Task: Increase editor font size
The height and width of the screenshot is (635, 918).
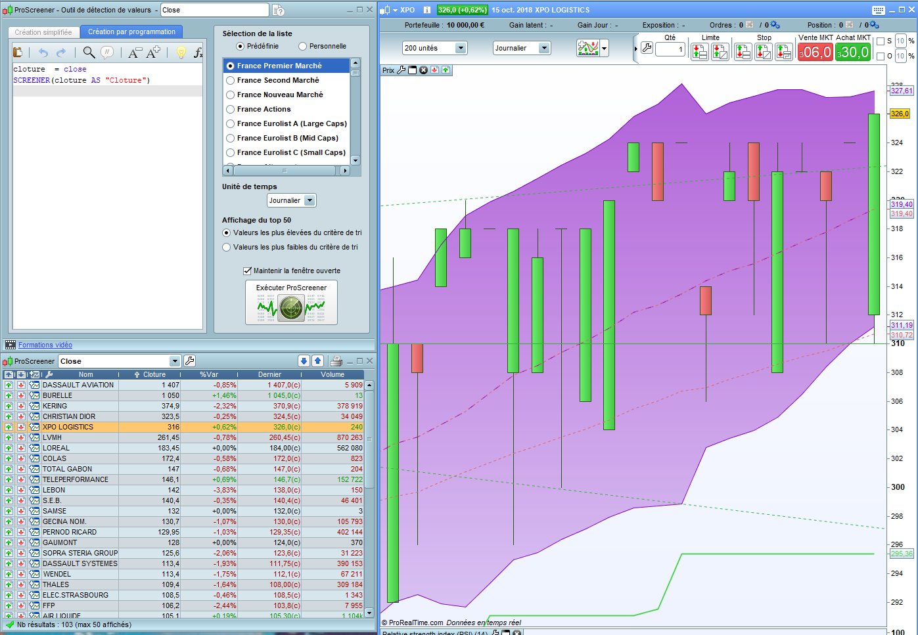Action: tap(153, 53)
